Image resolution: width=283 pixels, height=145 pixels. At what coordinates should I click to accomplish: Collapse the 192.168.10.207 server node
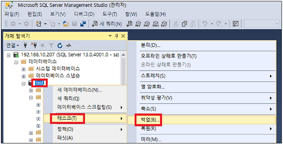coord(9,55)
